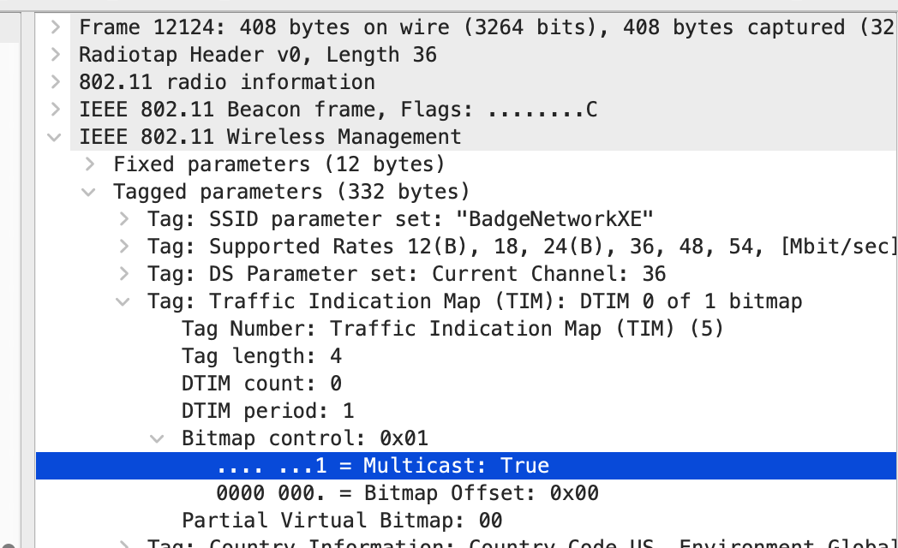Screen dimensions: 898x548
Task: Select the DTIM count: 0 field
Action: click(261, 384)
